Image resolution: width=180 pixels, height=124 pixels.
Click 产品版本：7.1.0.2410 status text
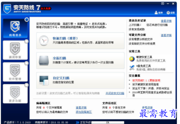tap(17, 122)
